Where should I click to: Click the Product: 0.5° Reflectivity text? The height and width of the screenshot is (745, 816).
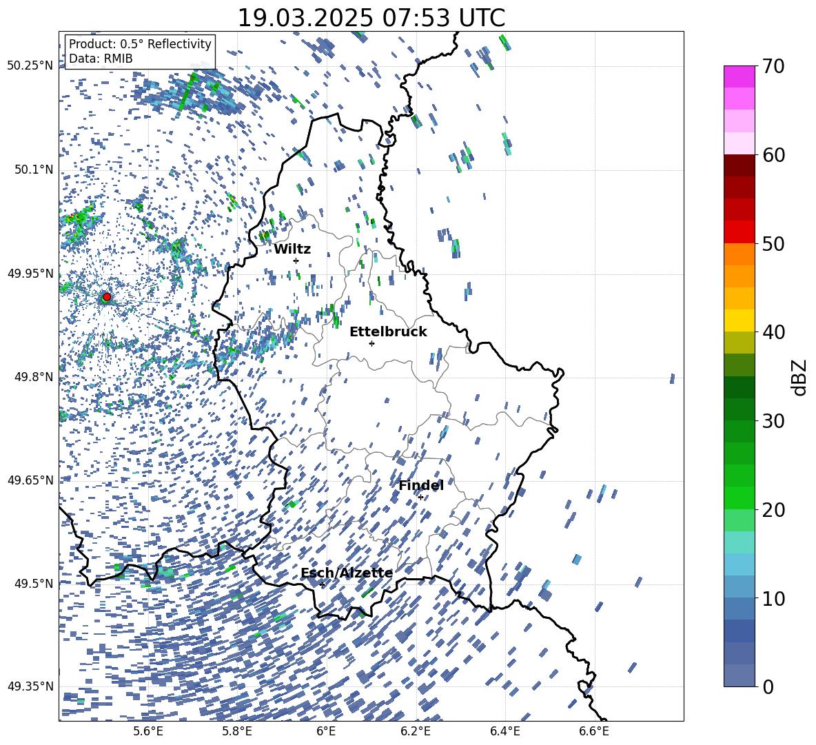(x=140, y=44)
